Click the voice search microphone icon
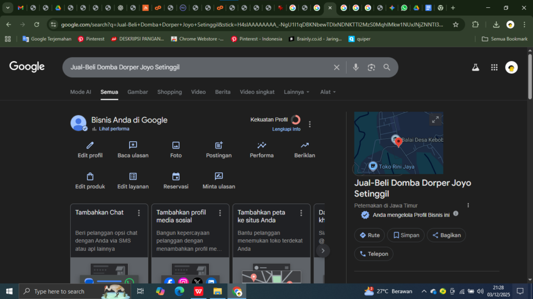Screen dimensions: 533x299 [356, 67]
